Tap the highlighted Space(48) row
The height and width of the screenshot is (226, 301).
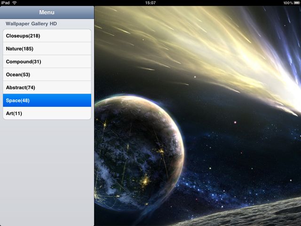pos(47,100)
